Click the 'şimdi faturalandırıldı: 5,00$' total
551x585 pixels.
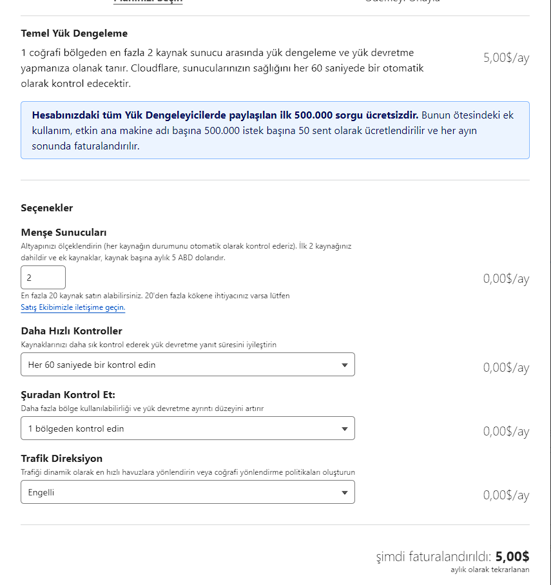pyautogui.click(x=452, y=556)
